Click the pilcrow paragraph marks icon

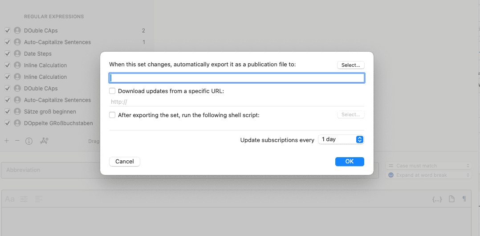464,199
